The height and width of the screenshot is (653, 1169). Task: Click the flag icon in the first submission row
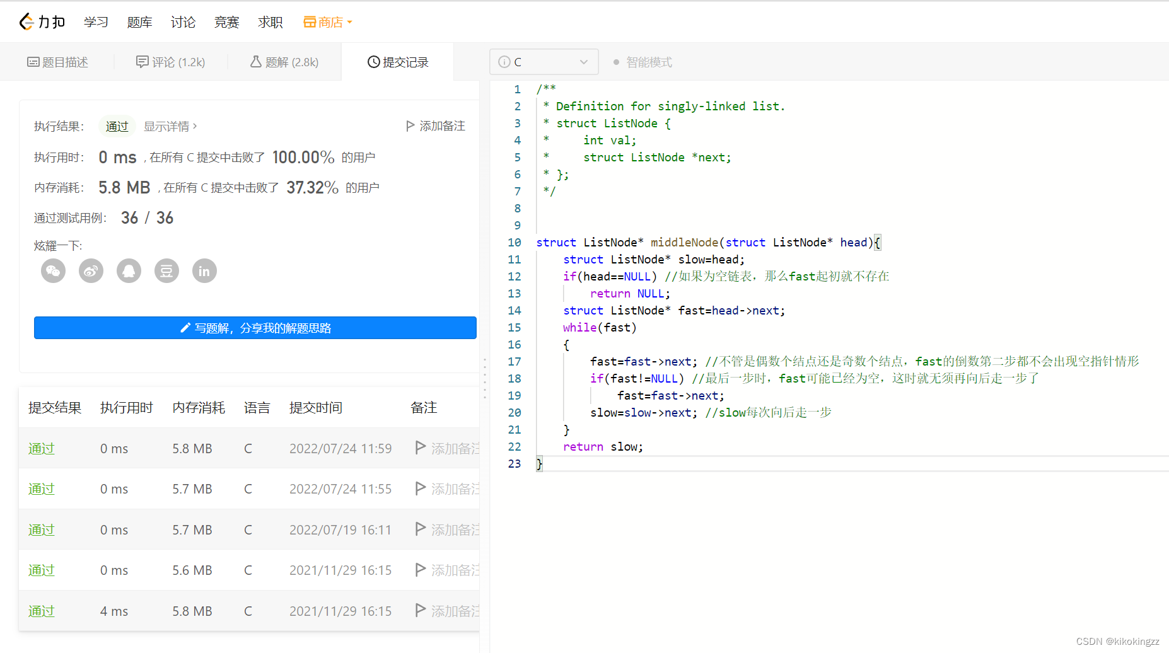point(420,448)
